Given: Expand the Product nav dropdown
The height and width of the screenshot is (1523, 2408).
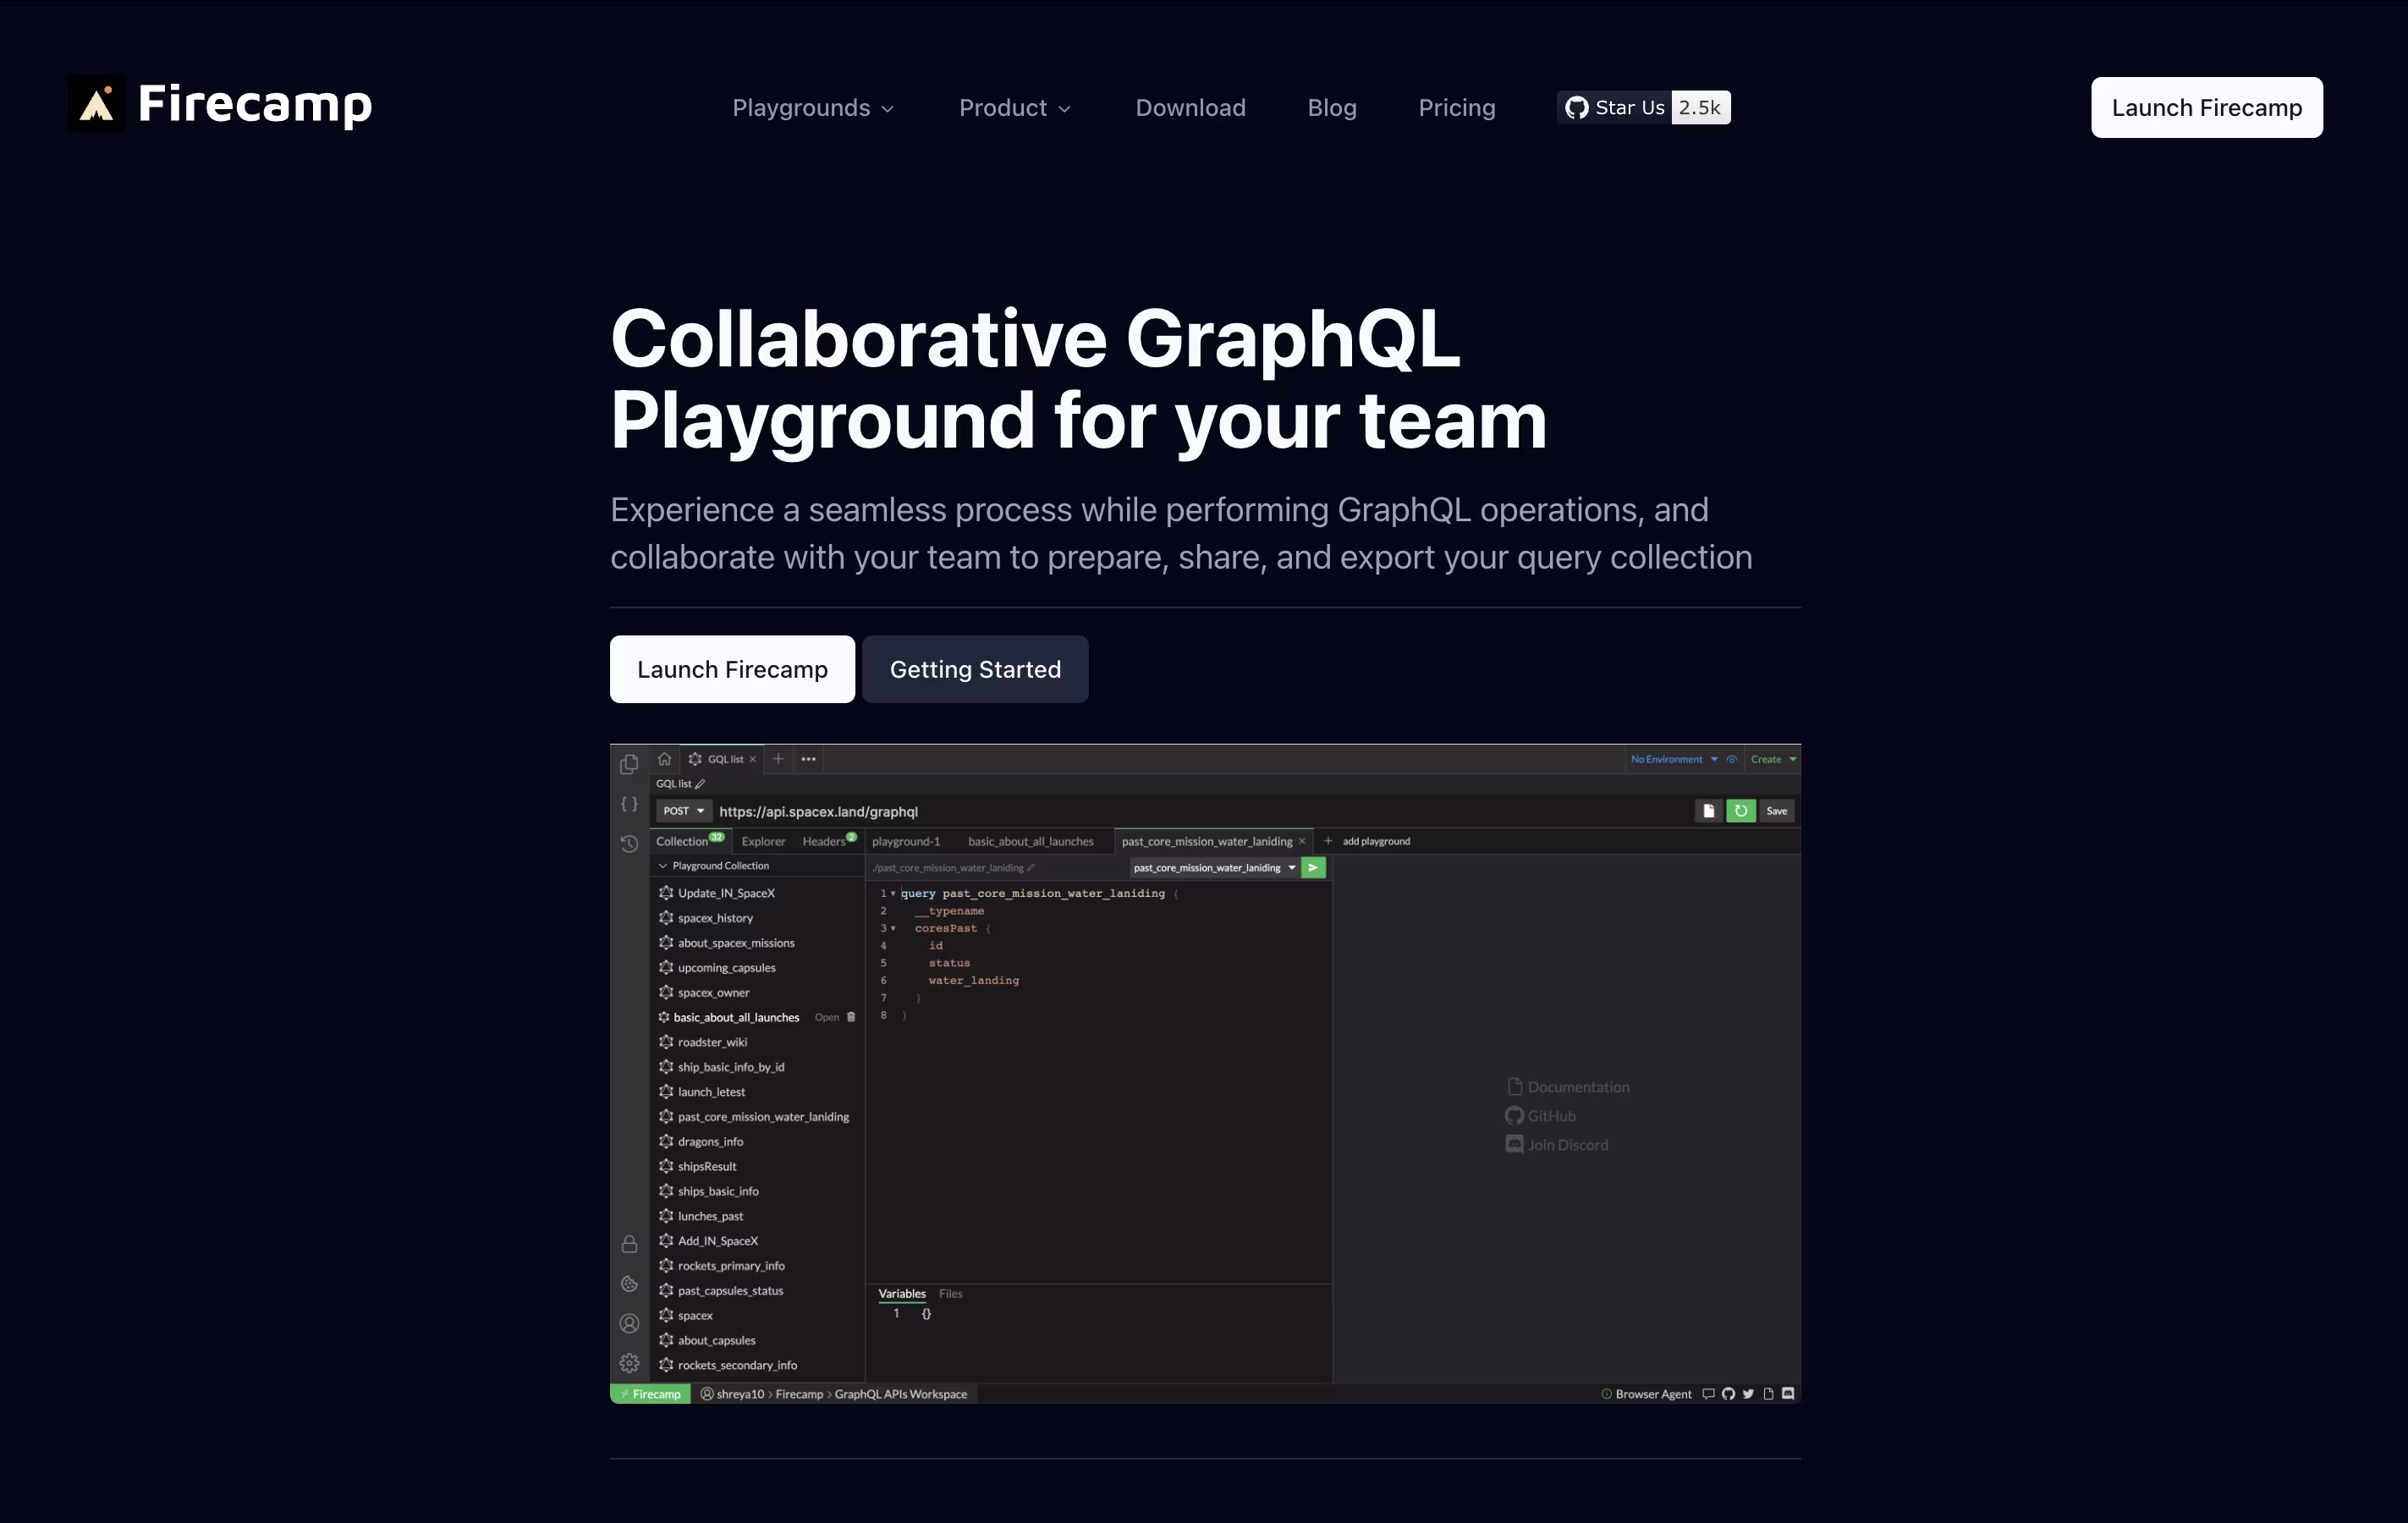Looking at the screenshot, I should coord(1015,108).
